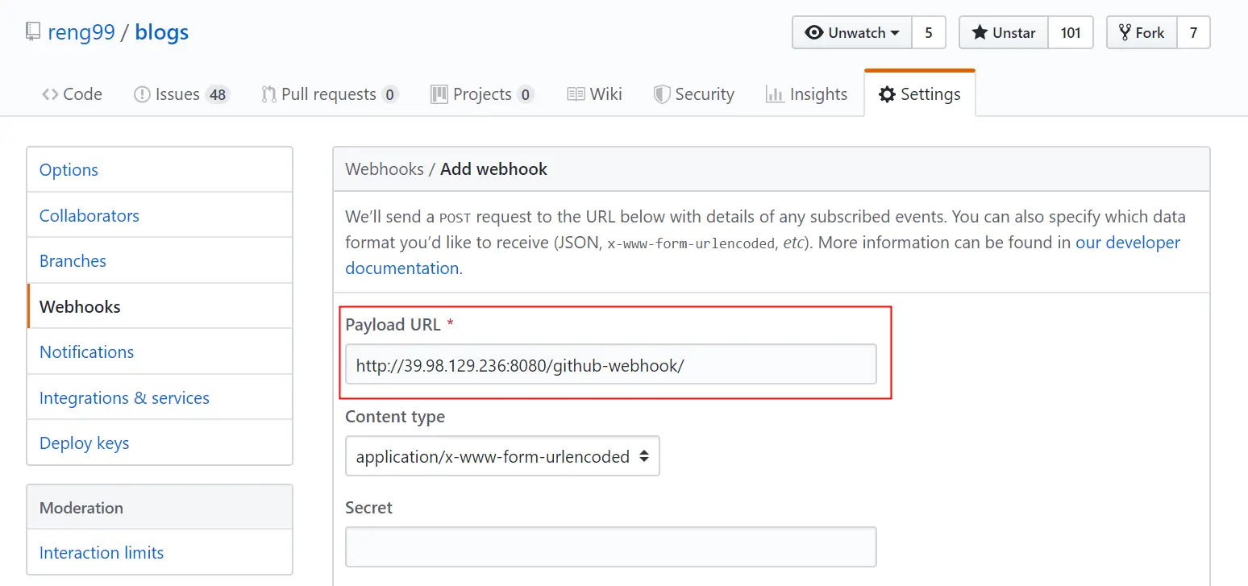Click the repository book icon
Screen dimensions: 1248x586
pos(33,32)
